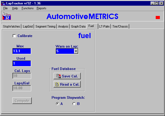The width and height of the screenshot is (165, 116).
Task: Click the Laps/Gal field
Action: pyautogui.click(x=22, y=88)
